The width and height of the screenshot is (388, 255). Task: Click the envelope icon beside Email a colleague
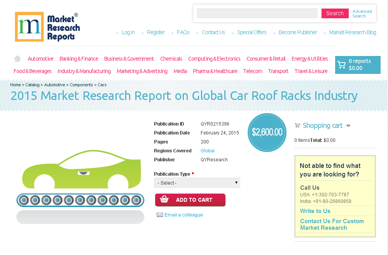point(160,215)
